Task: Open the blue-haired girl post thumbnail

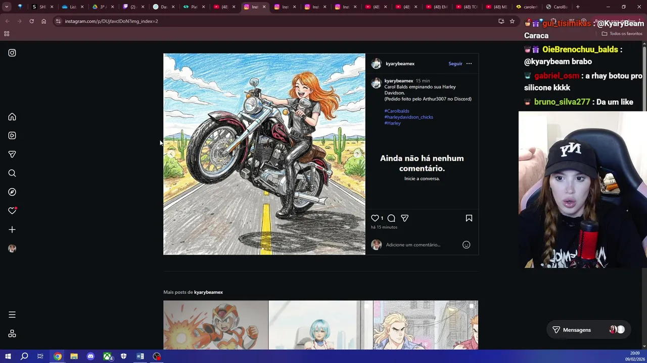Action: point(320,325)
